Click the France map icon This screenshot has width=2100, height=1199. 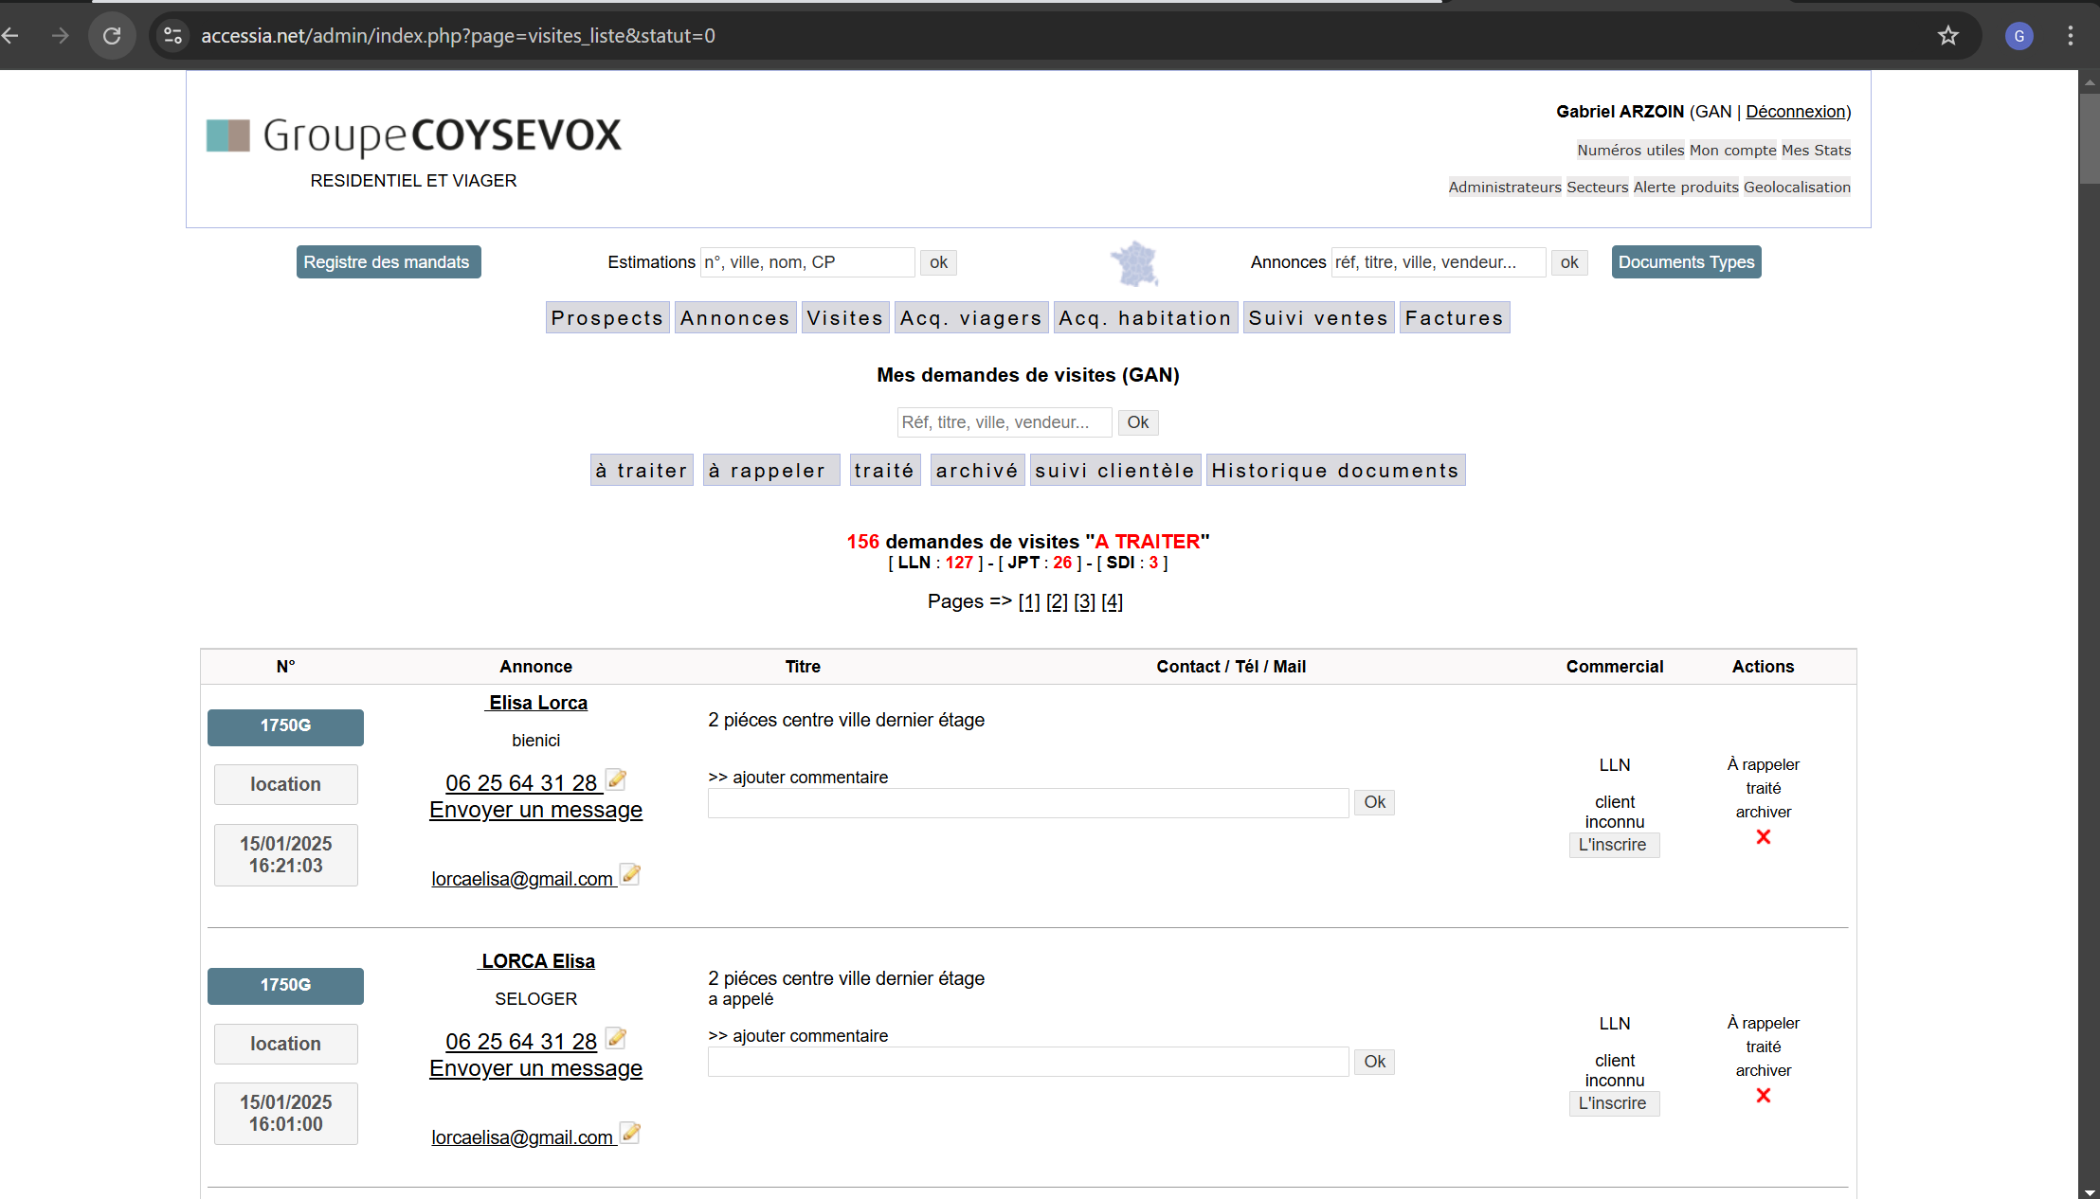click(1134, 263)
